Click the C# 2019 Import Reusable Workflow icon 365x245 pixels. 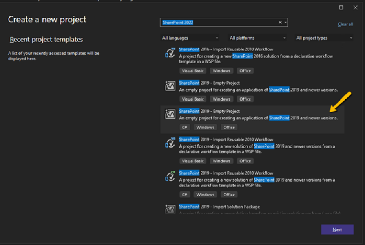click(x=170, y=177)
